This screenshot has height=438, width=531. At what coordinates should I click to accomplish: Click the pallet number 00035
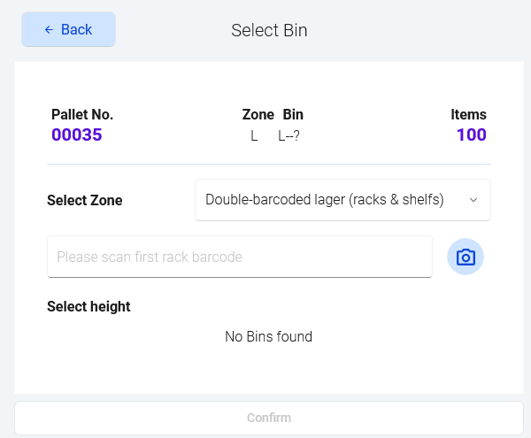coord(77,135)
